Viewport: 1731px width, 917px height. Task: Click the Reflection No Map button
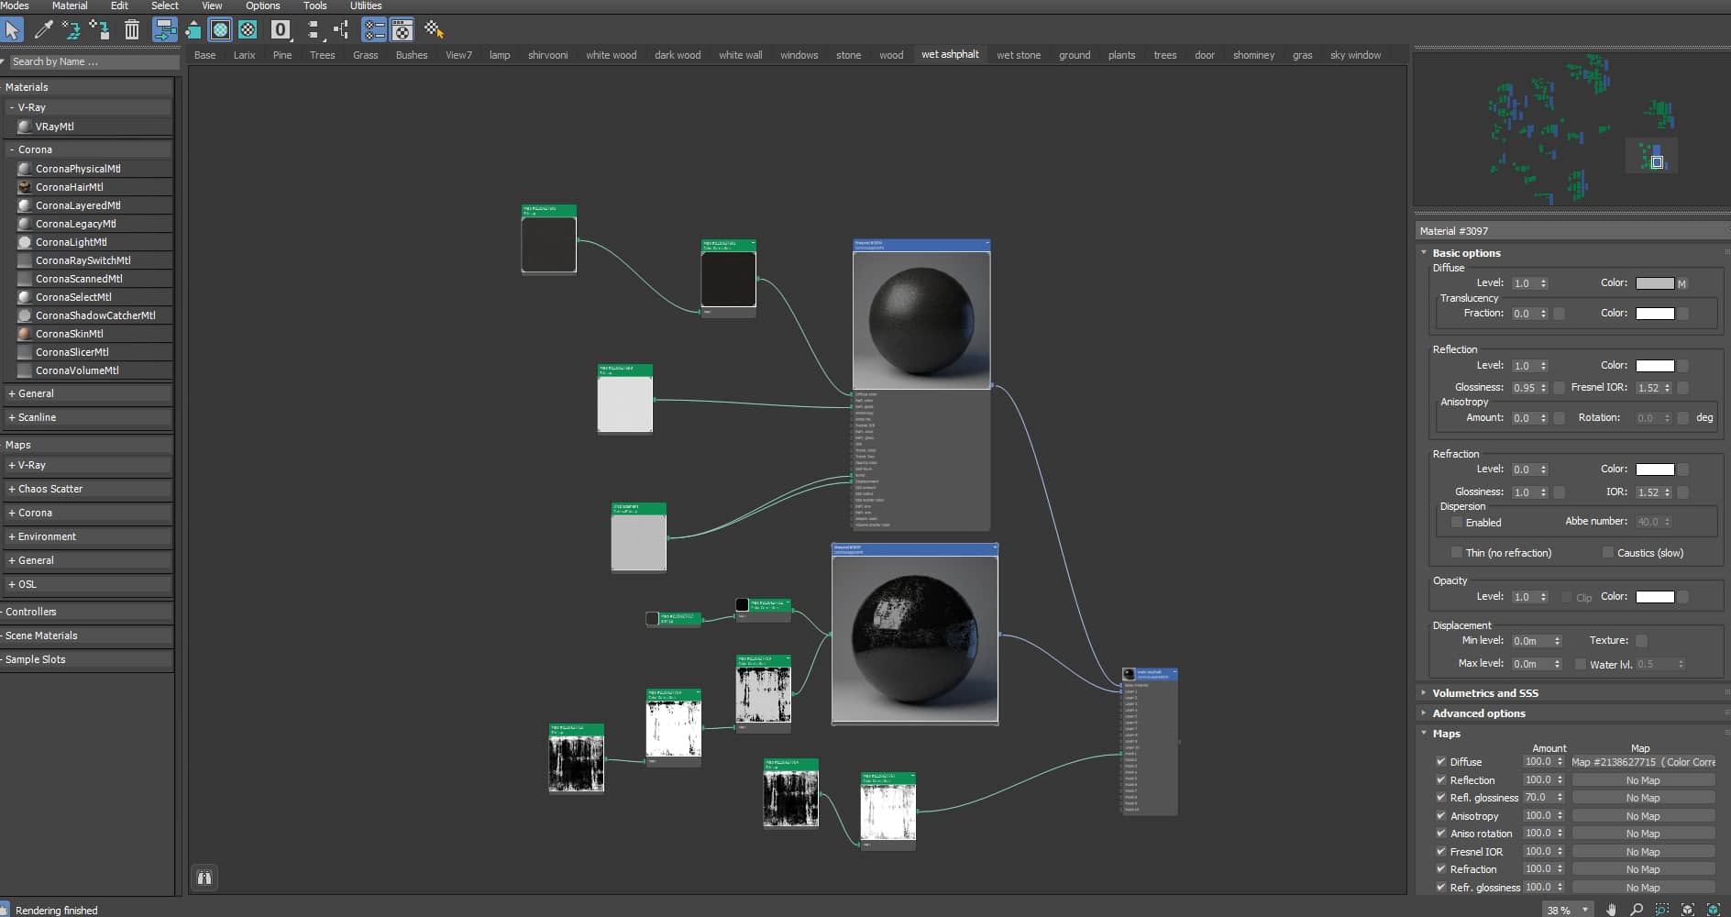click(1642, 780)
